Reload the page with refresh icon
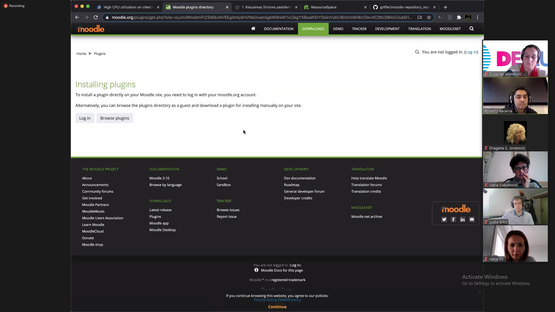 pyautogui.click(x=96, y=17)
